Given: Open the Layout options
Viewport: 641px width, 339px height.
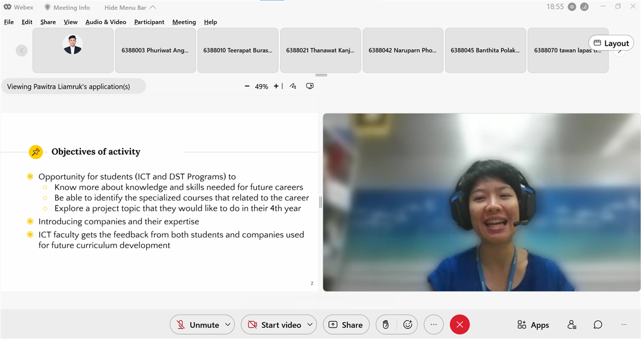Looking at the screenshot, I should [611, 43].
